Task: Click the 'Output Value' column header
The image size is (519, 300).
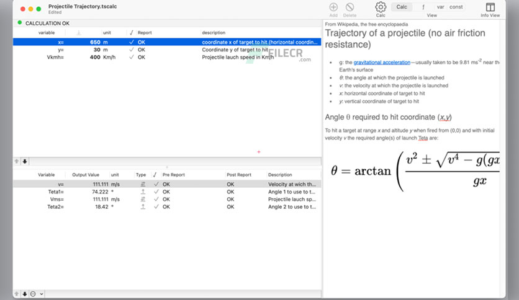Action: click(x=86, y=175)
